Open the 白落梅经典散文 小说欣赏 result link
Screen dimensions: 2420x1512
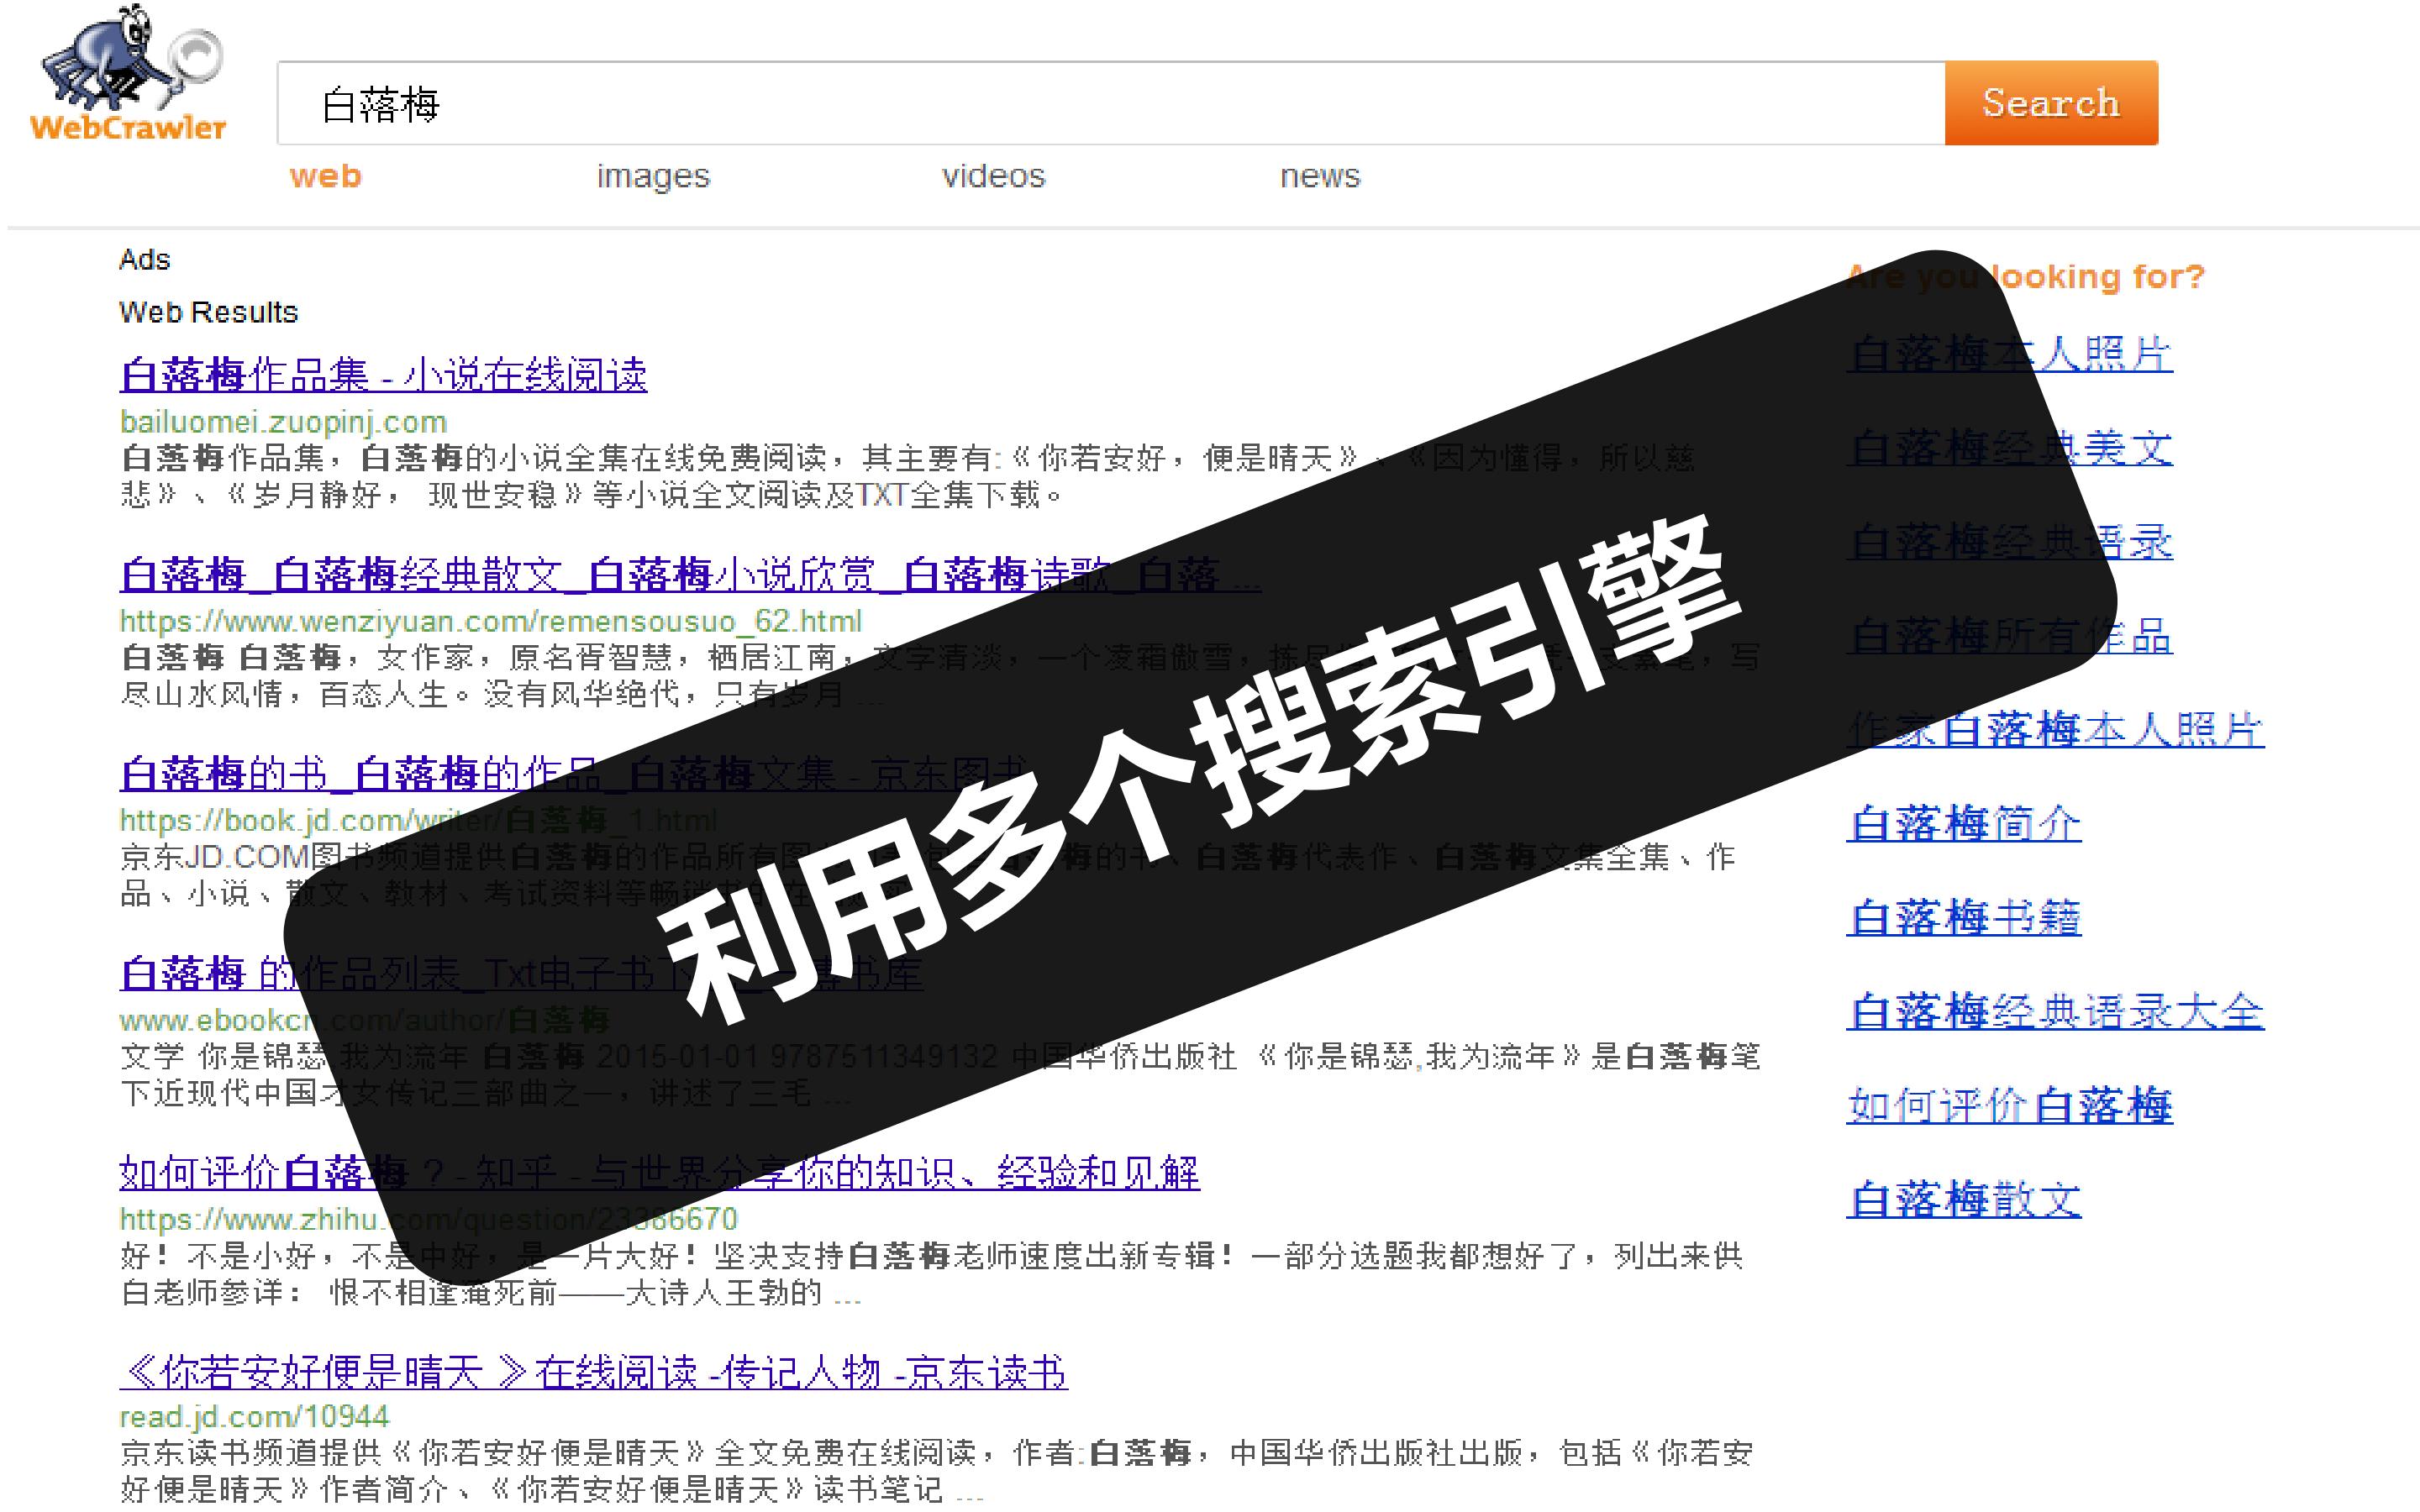tap(690, 575)
